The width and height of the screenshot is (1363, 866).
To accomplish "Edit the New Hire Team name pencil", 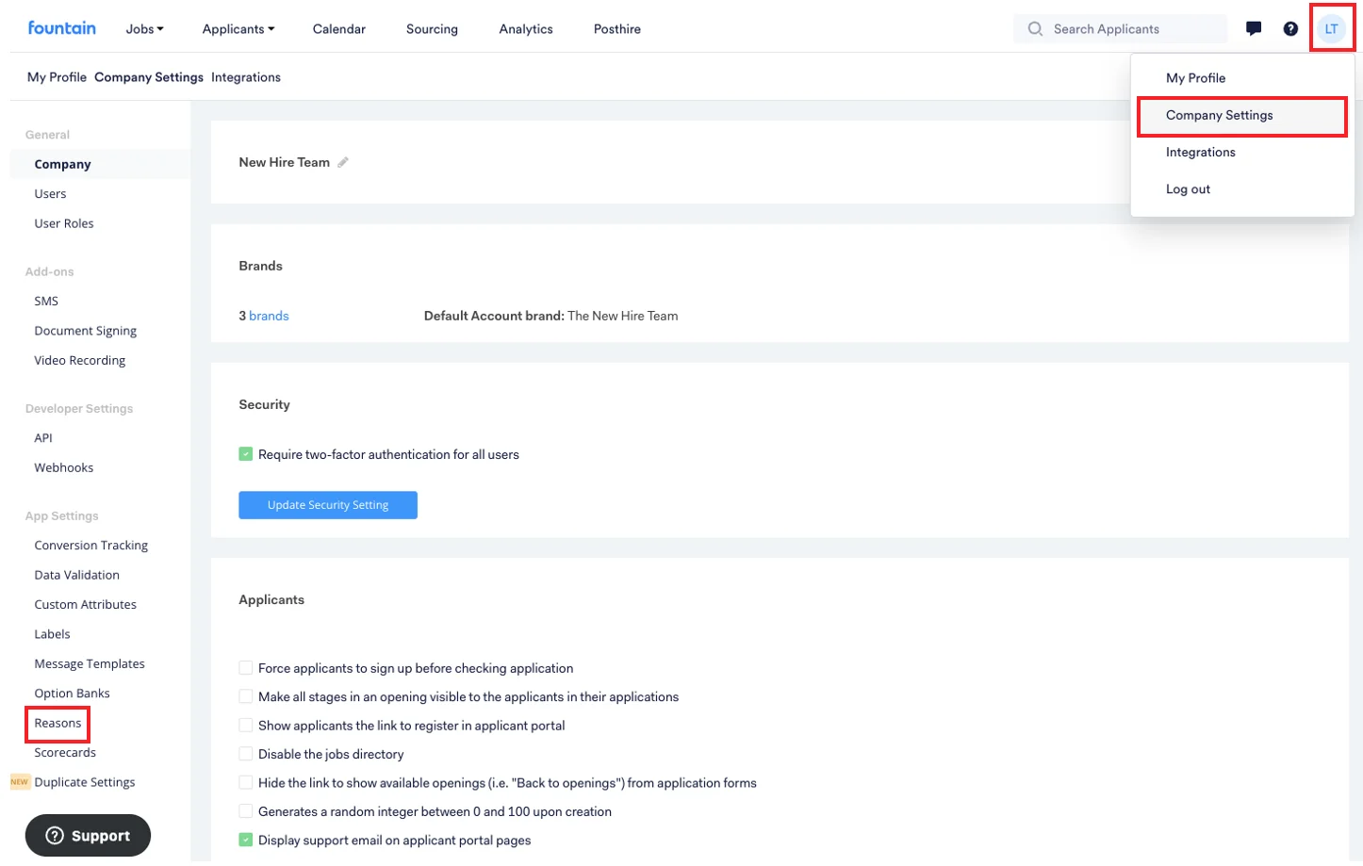I will click(343, 162).
